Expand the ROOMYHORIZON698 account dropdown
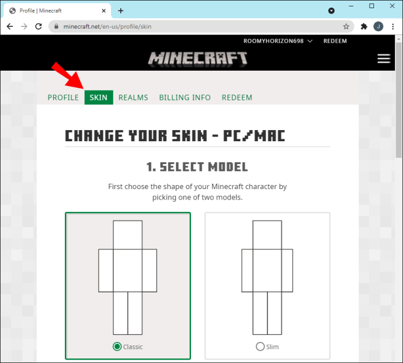 coord(278,41)
